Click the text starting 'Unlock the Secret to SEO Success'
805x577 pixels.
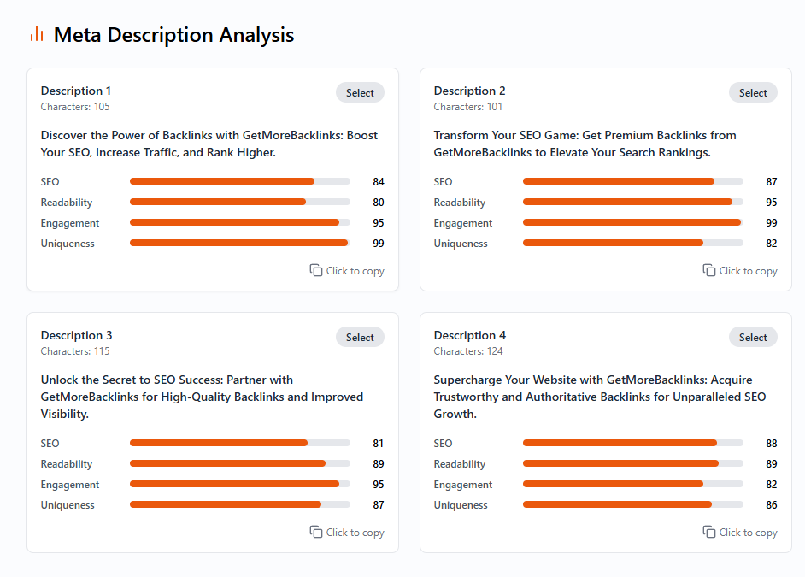click(202, 397)
